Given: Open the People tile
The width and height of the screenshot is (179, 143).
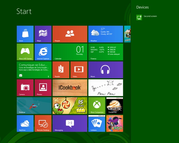Looking at the screenshot, I should click(x=70, y=34).
